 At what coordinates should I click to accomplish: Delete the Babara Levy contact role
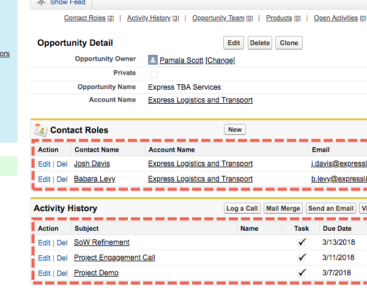pyautogui.click(x=62, y=179)
